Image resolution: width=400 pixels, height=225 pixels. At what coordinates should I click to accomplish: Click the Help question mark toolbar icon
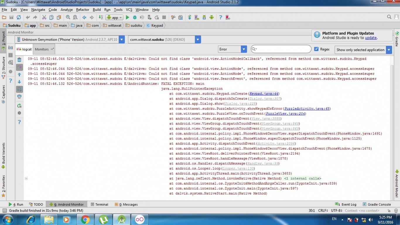220,18
